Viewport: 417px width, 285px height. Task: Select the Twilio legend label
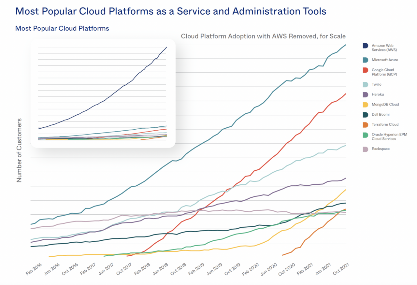[376, 84]
